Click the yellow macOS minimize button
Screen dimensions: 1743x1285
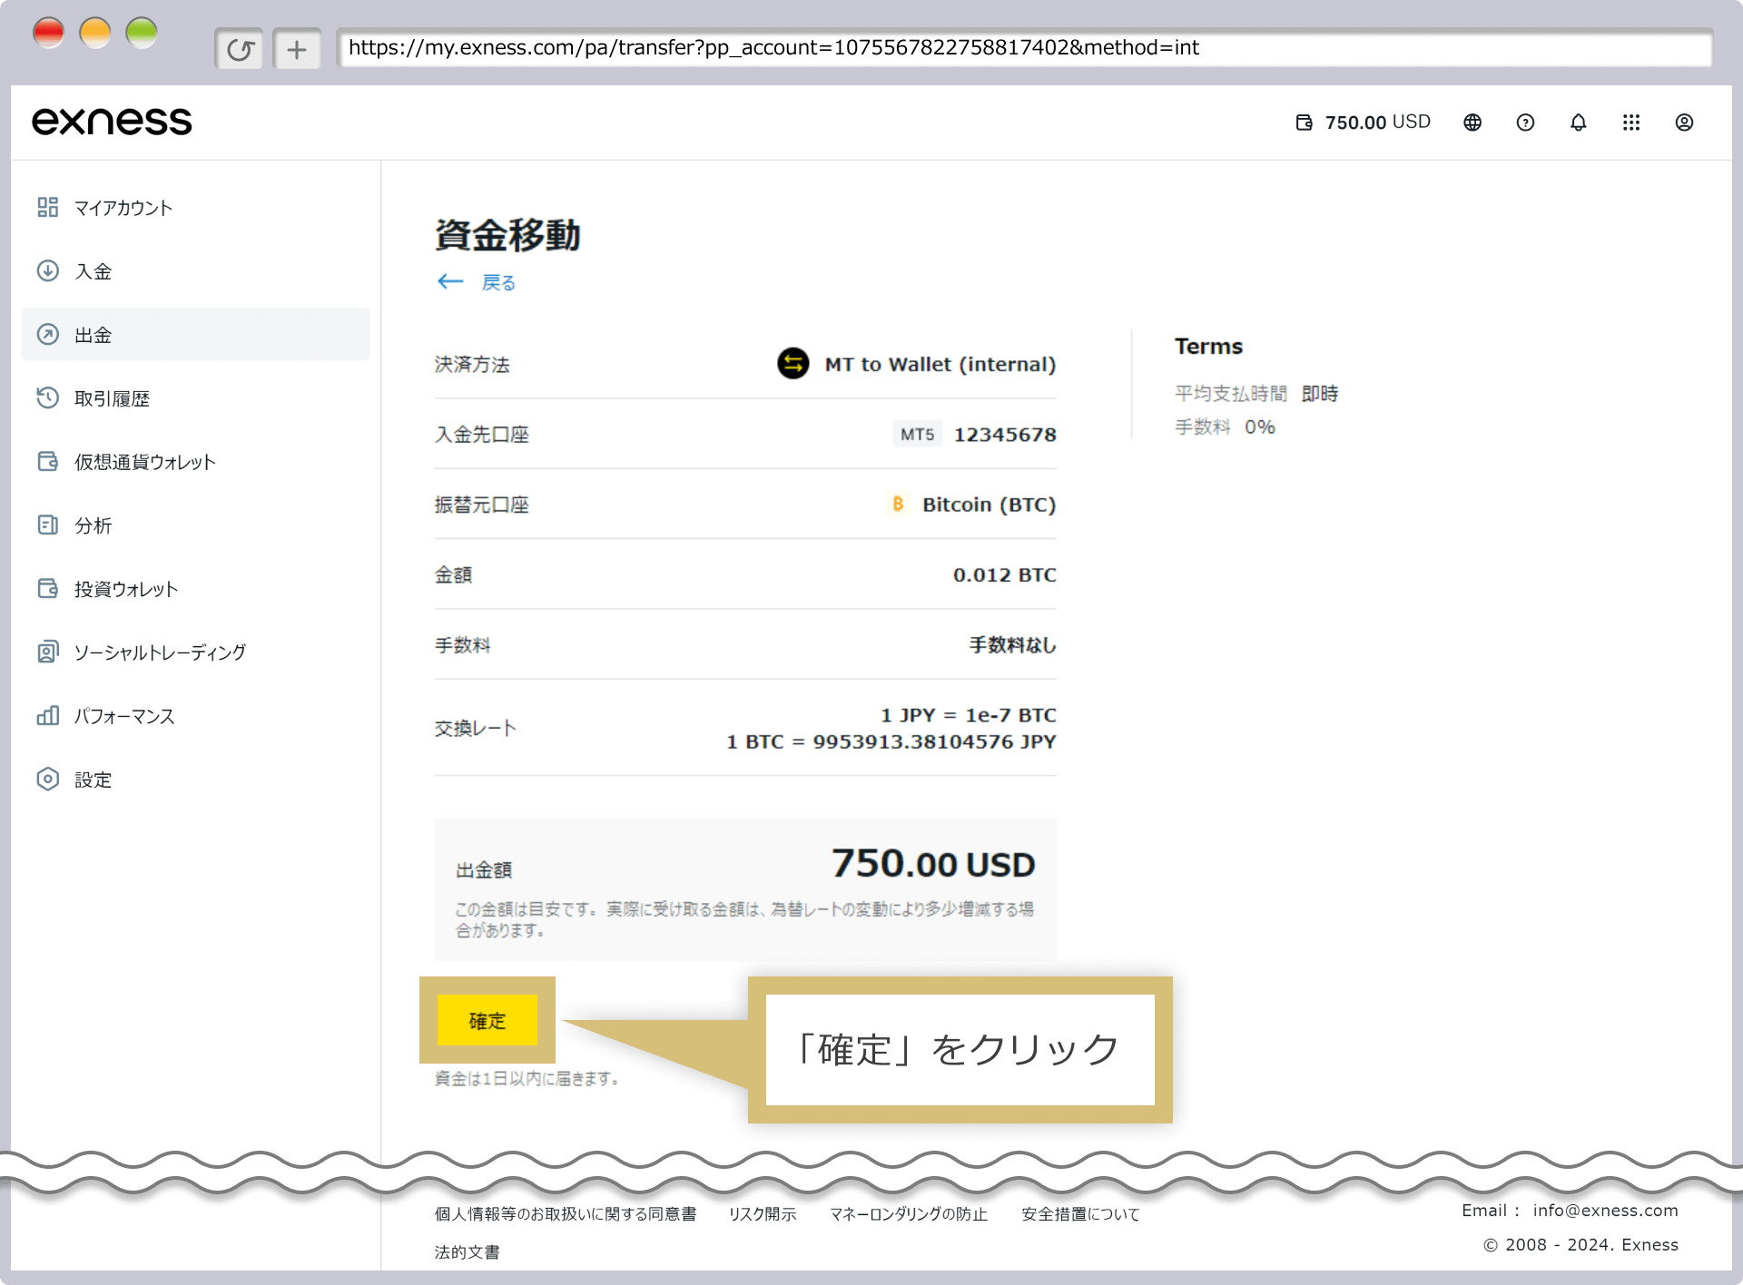click(x=95, y=33)
